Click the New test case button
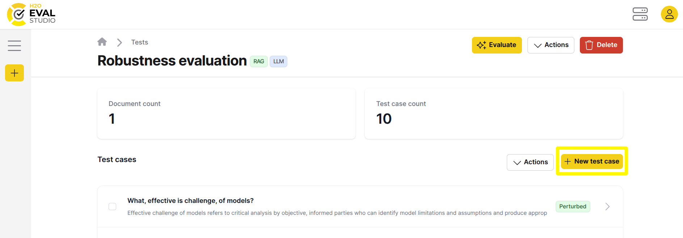The height and width of the screenshot is (238, 683). (x=591, y=161)
